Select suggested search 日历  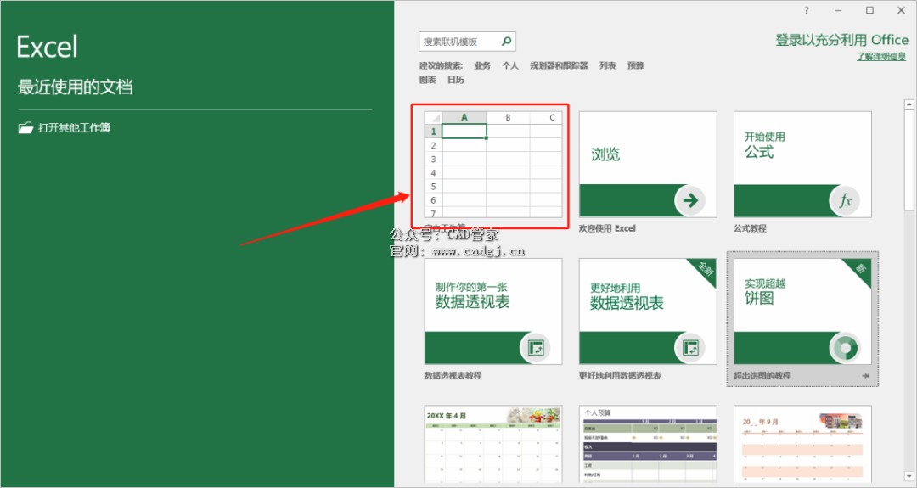pyautogui.click(x=456, y=80)
